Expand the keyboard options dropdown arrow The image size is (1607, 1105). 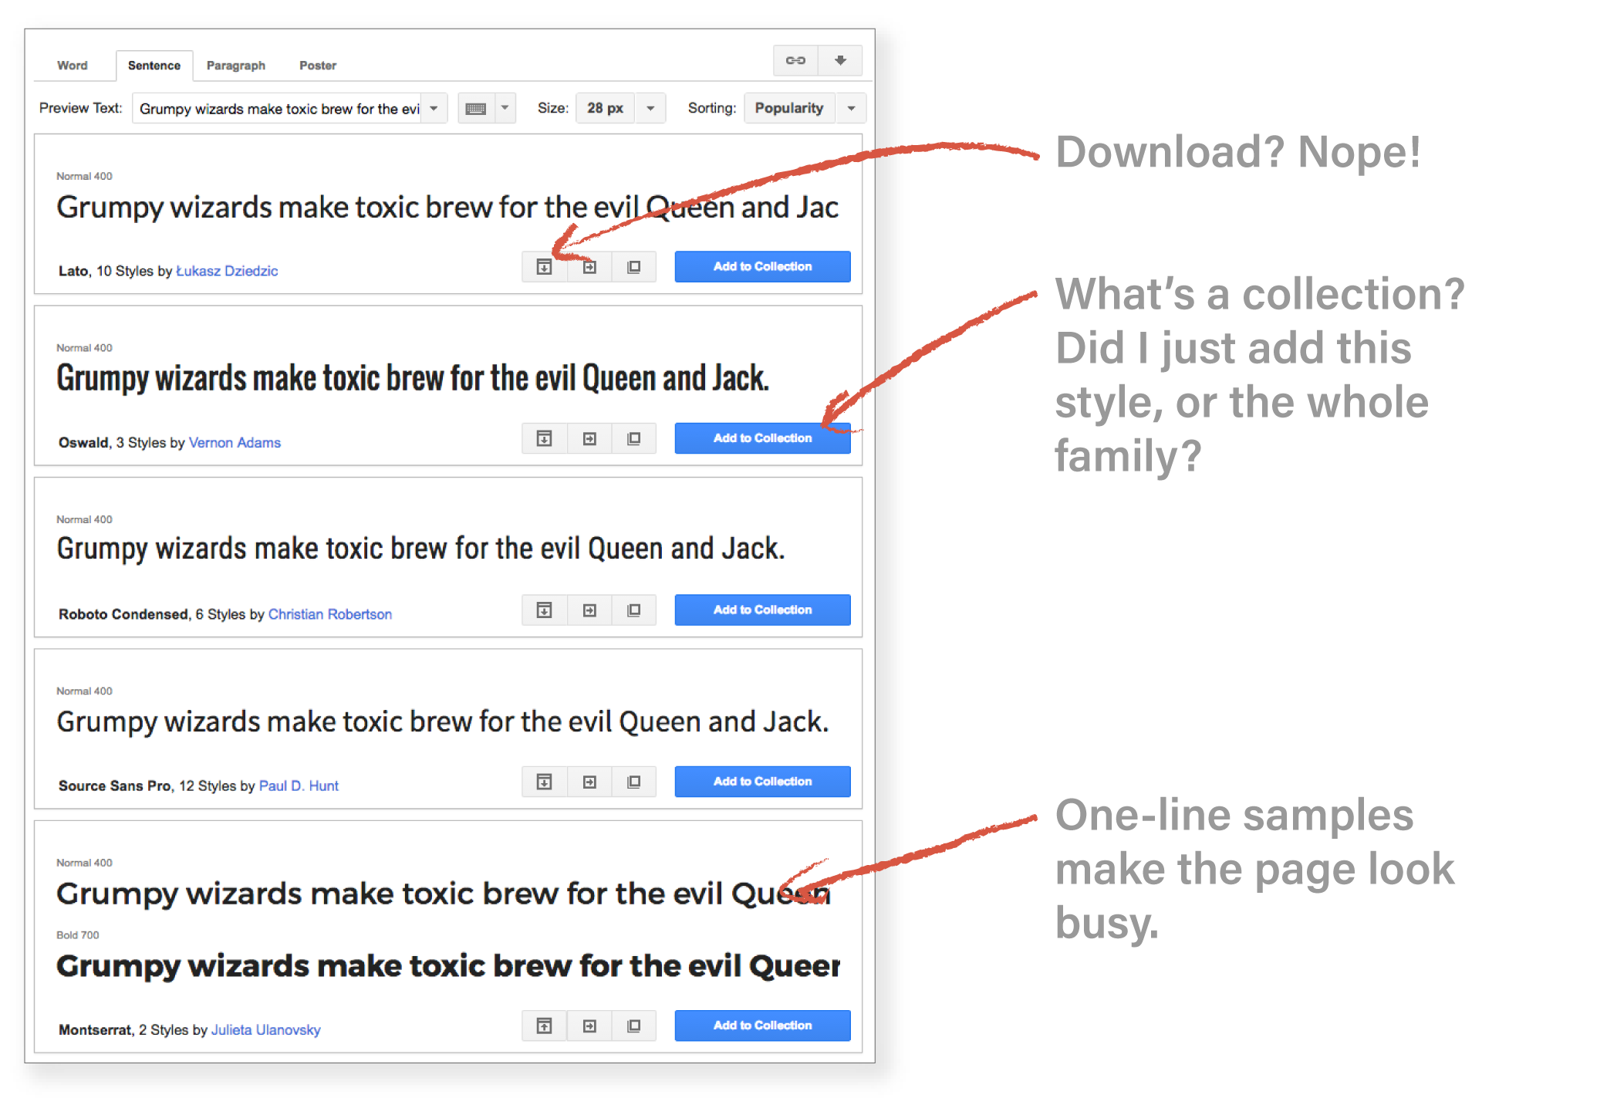[505, 109]
